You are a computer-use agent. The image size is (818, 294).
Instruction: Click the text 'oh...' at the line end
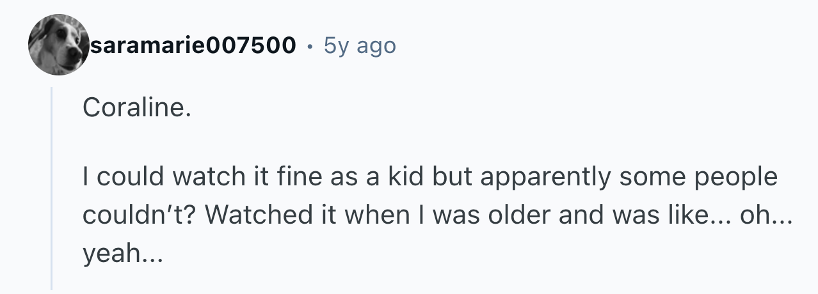point(766,214)
